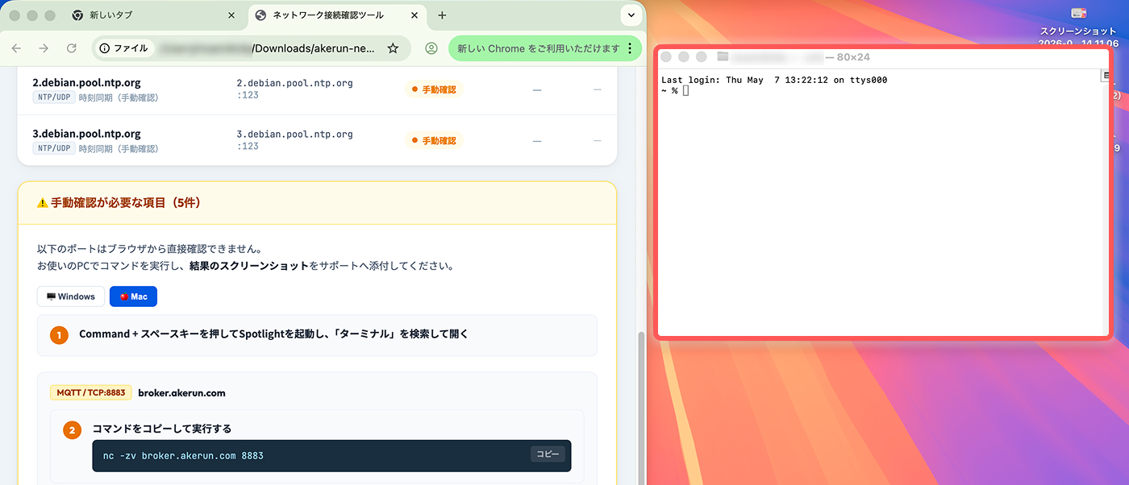Bookmark this page with the star icon
The height and width of the screenshot is (485, 1129).
(x=393, y=48)
